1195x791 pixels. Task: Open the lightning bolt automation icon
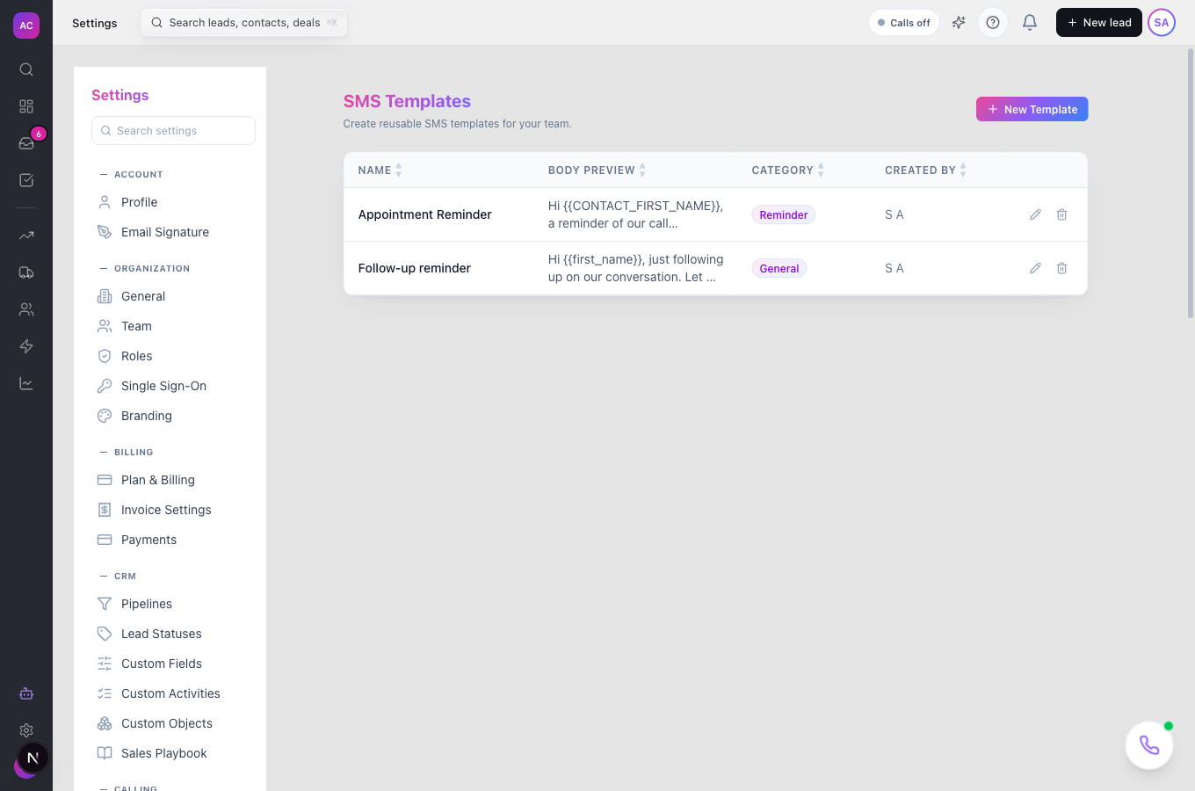pyautogui.click(x=26, y=346)
